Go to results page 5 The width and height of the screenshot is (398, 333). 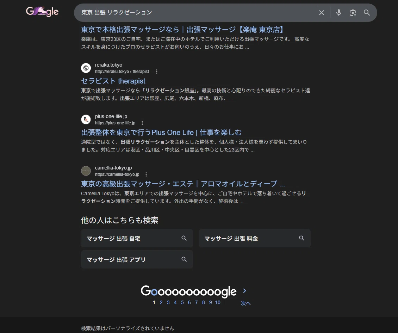[182, 303]
